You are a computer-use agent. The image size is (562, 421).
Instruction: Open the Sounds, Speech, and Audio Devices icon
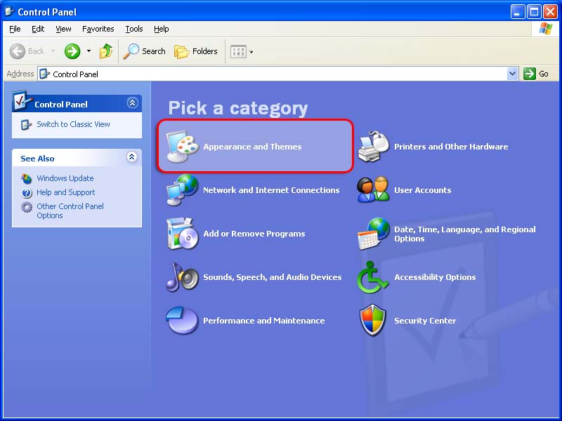182,277
